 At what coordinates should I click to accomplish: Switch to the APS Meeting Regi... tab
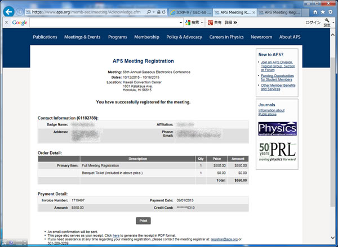[x=279, y=12]
